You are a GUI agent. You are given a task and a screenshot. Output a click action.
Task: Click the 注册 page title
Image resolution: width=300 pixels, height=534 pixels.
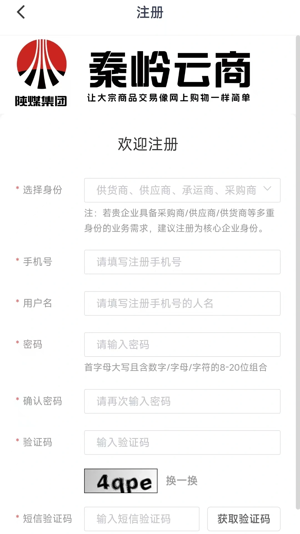pos(150,12)
